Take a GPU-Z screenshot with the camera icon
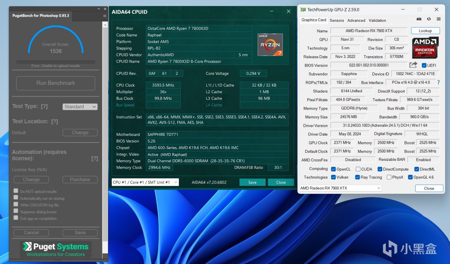 click(419, 19)
